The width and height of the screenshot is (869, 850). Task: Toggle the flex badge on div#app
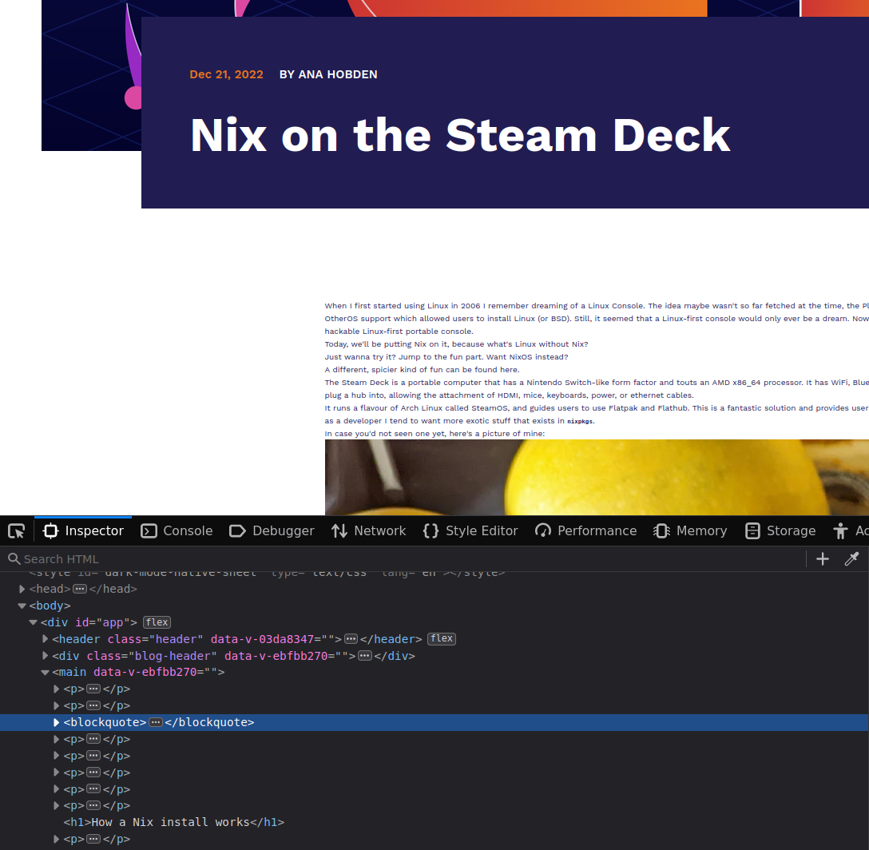click(157, 622)
